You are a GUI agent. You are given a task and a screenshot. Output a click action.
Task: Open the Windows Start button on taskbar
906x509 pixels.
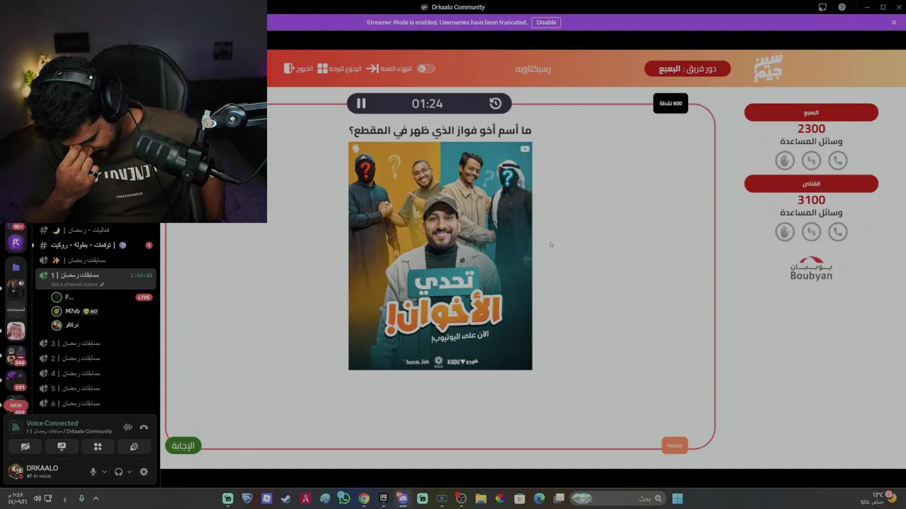[677, 498]
